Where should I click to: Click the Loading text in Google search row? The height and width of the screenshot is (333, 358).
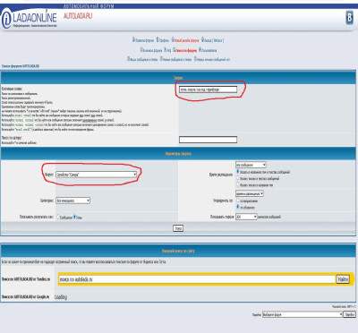61,297
